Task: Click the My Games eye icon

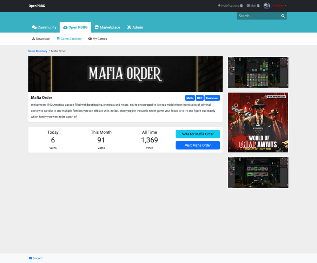Action: click(x=90, y=39)
